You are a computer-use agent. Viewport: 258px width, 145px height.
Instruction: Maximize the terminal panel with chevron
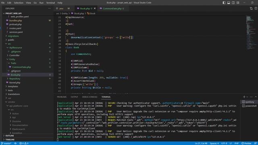click(x=256, y=97)
